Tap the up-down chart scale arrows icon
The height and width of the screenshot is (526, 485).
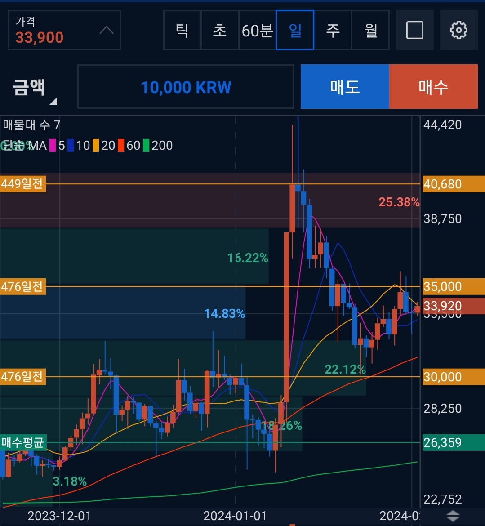pos(453,516)
